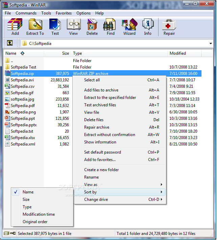Screen dimensions: 217x240
Task: Sort files by Size
Action: [x=42, y=199]
